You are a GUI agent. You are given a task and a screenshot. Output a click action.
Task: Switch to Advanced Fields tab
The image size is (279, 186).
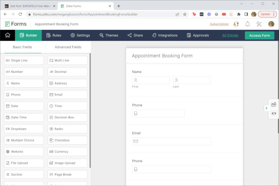[x=68, y=47]
